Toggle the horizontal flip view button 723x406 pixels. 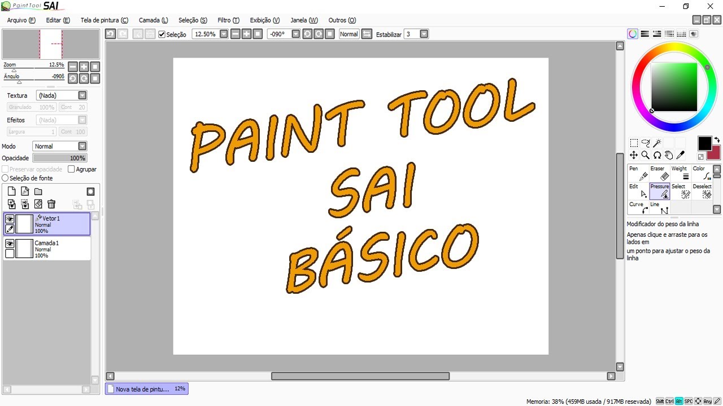tap(367, 34)
